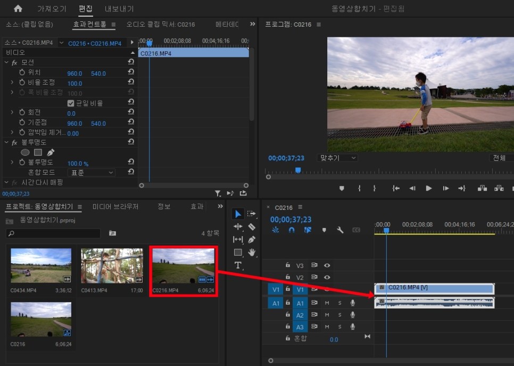Image resolution: width=514 pixels, height=366 pixels.
Task: Open the 맞추기 zoom level dropdown
Action: click(338, 158)
